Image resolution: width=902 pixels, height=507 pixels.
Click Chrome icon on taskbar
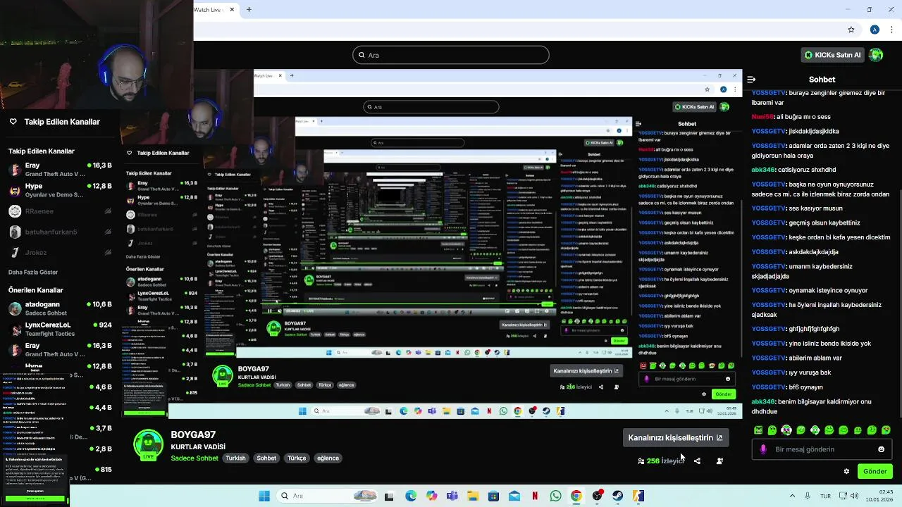pyautogui.click(x=576, y=496)
